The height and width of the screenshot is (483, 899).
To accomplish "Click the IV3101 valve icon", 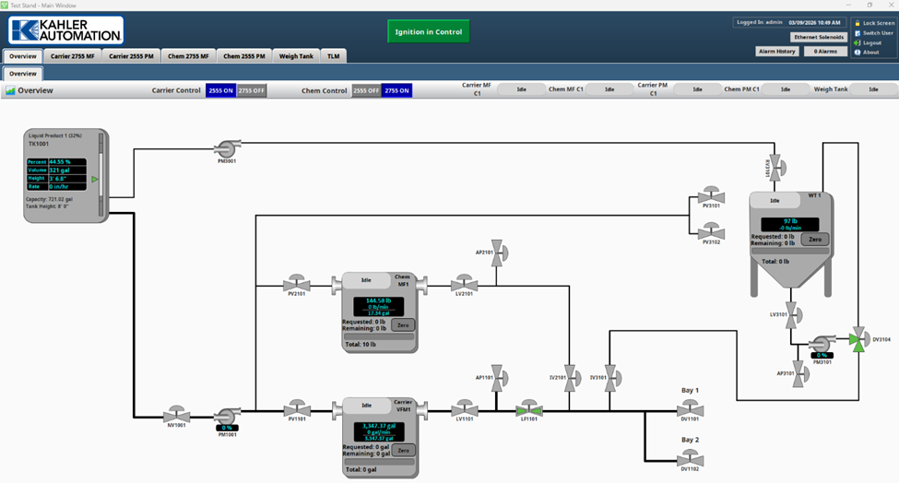I will pyautogui.click(x=609, y=374).
